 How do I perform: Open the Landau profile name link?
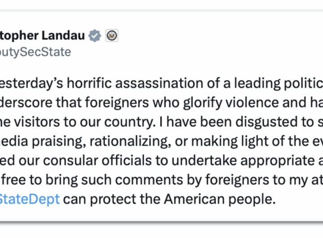pos(43,36)
